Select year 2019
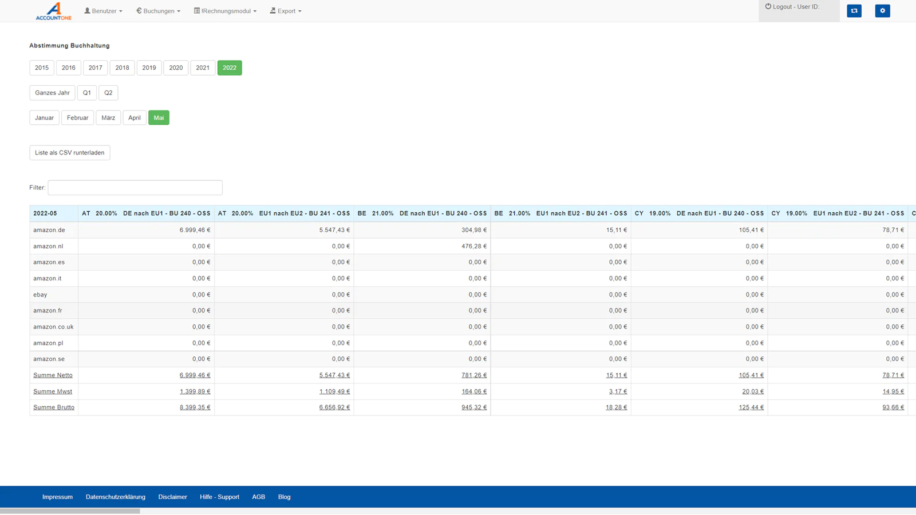 point(149,68)
